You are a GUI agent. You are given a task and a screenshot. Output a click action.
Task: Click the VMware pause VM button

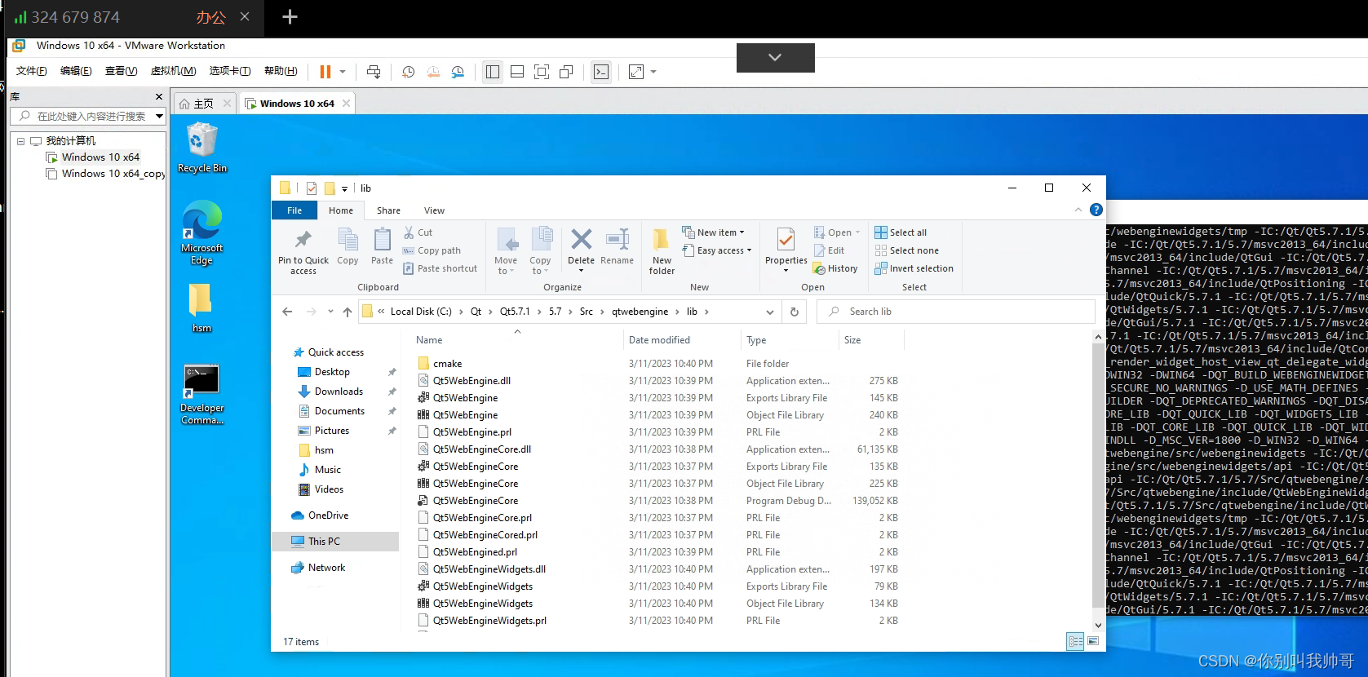click(325, 72)
